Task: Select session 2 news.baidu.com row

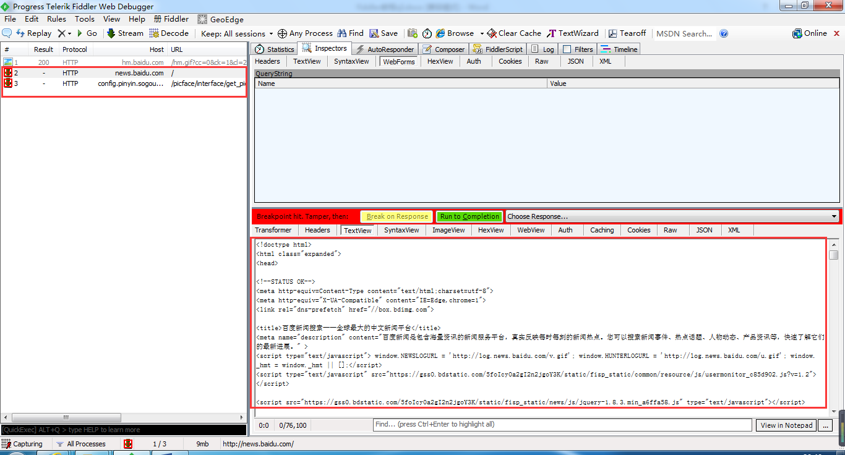Action: click(x=124, y=73)
